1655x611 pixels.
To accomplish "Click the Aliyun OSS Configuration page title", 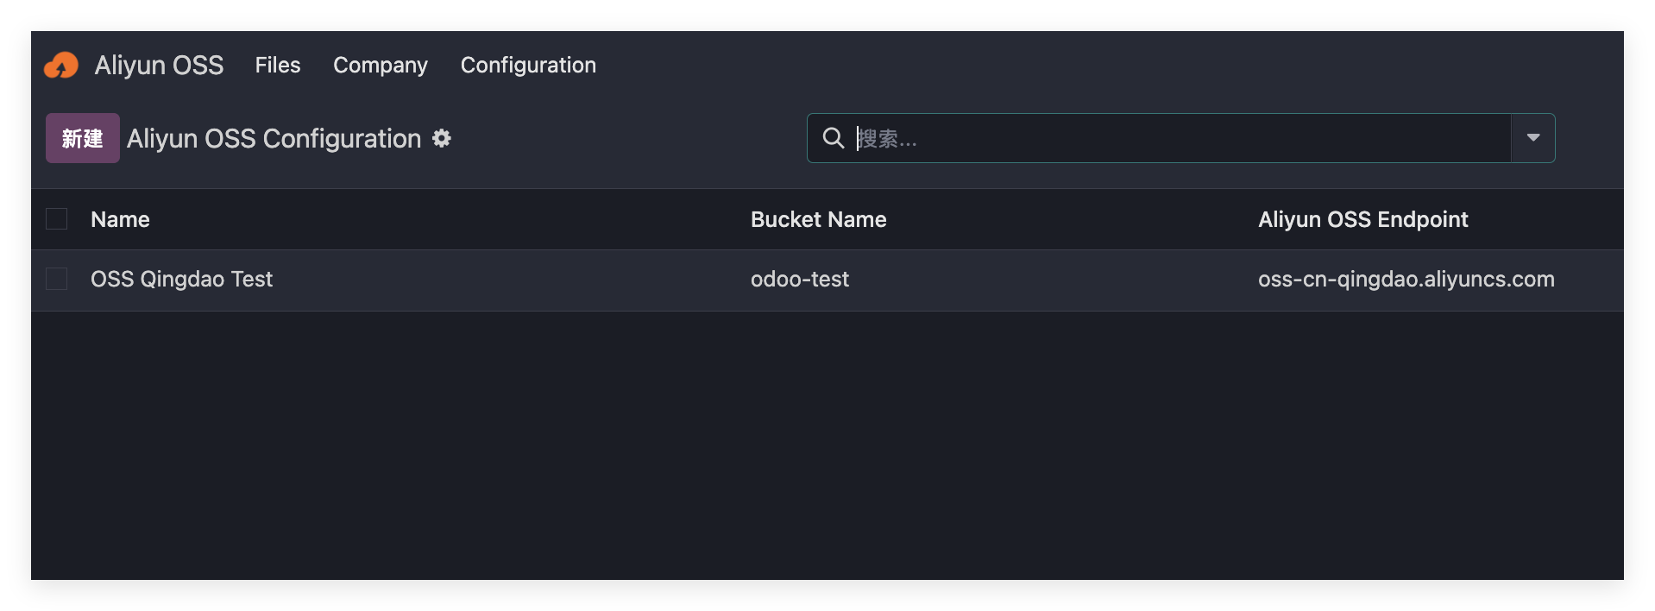I will 274,139.
